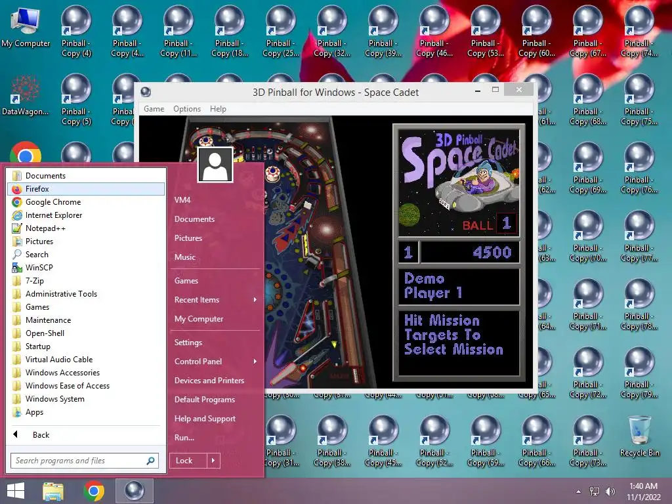Open the DataWagon desktop shortcut
Viewport: 672px width, 504px height.
[x=26, y=96]
